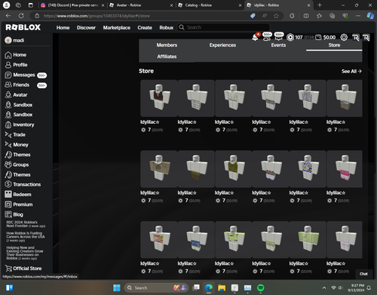The height and width of the screenshot is (295, 377).
Task: Switch to the Avatar - Roblox tab
Action: (142, 5)
